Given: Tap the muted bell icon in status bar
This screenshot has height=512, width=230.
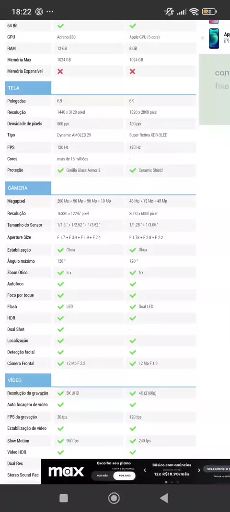Looking at the screenshot, I should tap(169, 12).
